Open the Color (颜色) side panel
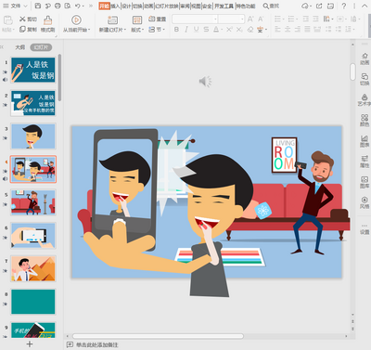 tap(365, 121)
